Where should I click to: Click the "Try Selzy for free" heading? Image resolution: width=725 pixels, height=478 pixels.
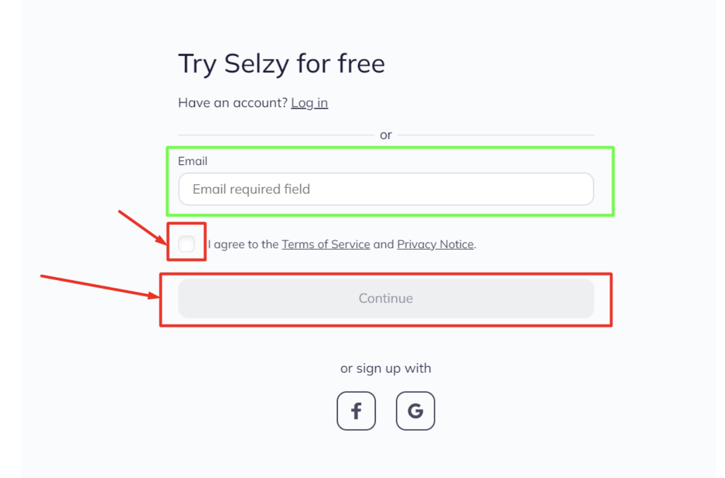[x=281, y=64]
